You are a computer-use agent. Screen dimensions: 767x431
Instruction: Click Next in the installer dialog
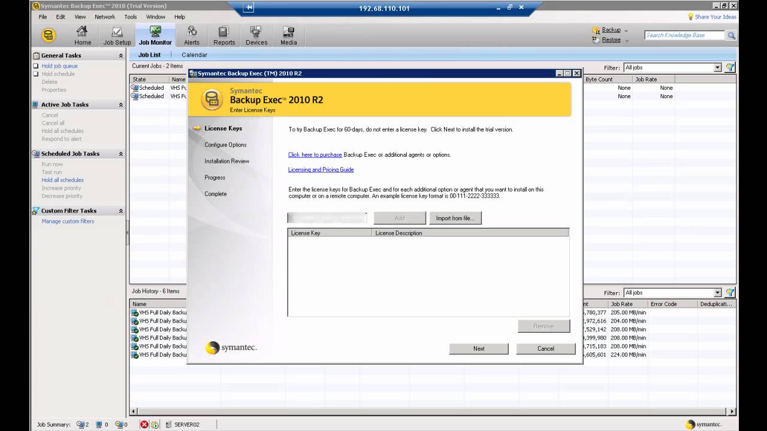[479, 348]
